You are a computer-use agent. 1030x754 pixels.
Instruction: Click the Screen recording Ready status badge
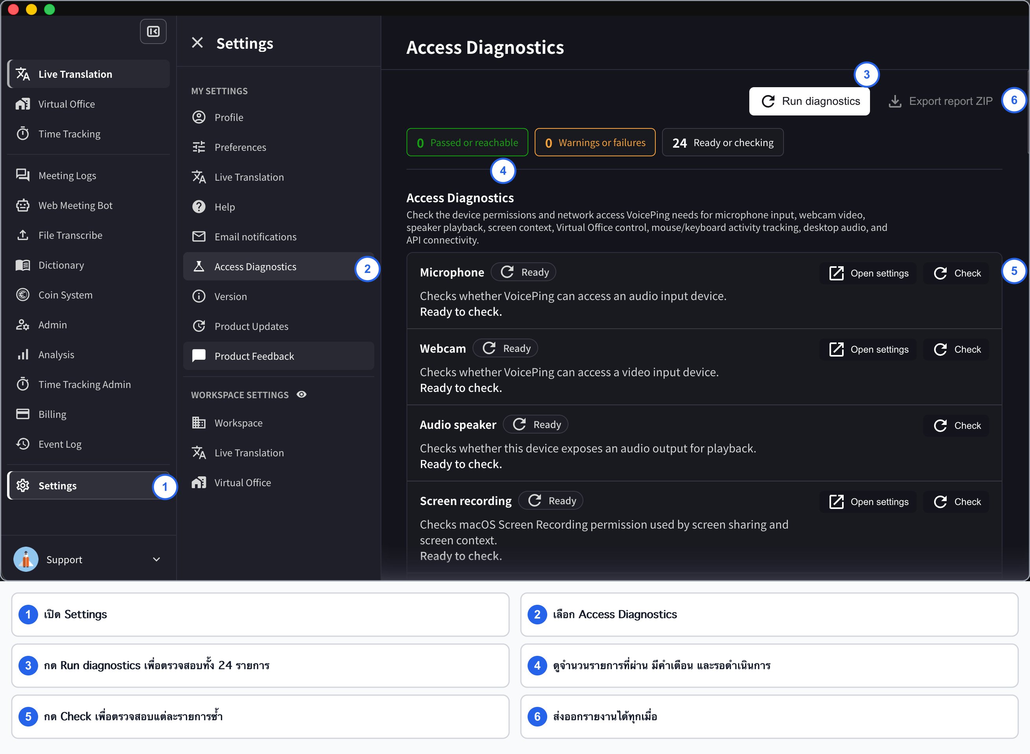pos(551,501)
